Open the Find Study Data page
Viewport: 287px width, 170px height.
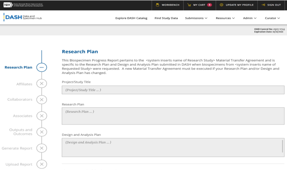pos(166,18)
